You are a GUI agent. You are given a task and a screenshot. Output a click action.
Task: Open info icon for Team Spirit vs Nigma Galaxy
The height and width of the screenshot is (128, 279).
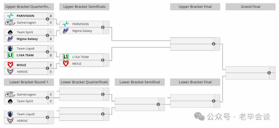click(x=47, y=35)
